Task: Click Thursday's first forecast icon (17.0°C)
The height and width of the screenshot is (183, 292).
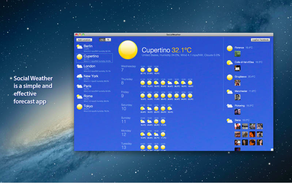Action: pyautogui.click(x=143, y=83)
